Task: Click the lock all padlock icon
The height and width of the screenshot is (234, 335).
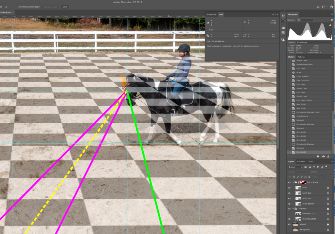Action: [x=309, y=177]
